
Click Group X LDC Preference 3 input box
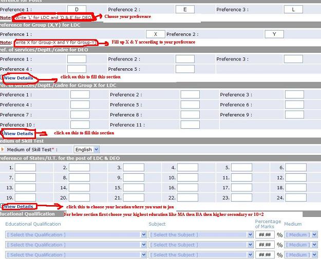(x=294, y=95)
